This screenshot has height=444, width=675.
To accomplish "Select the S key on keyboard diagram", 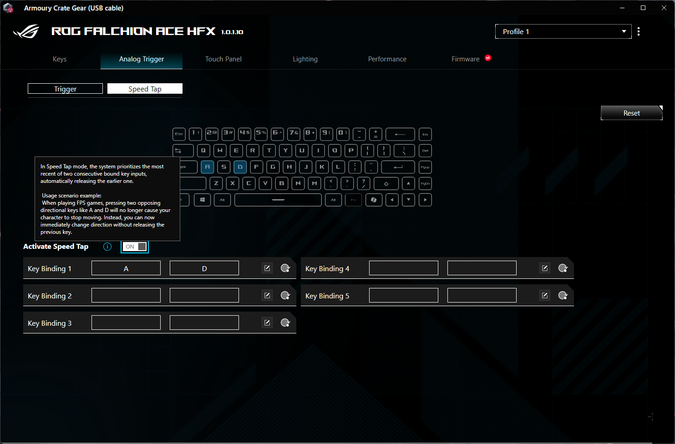I will tap(224, 167).
